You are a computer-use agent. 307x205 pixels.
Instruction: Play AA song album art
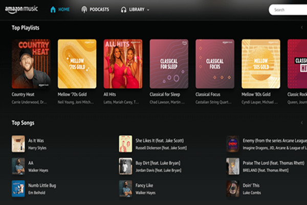tap(18, 167)
